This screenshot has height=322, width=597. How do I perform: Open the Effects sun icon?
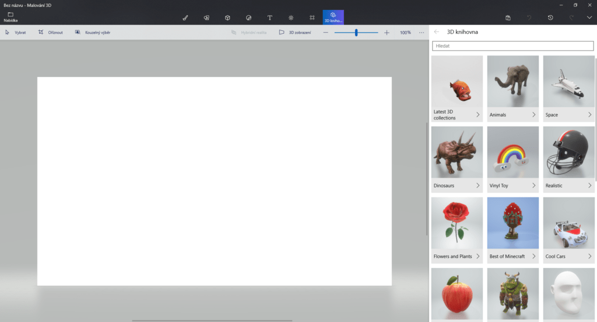291,17
